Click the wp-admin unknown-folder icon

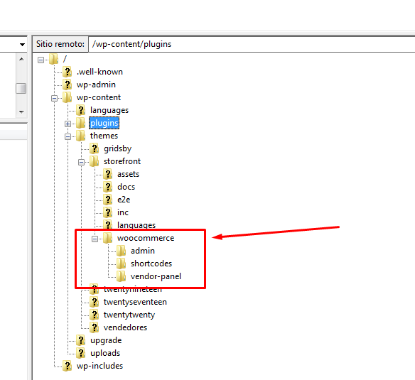click(68, 85)
